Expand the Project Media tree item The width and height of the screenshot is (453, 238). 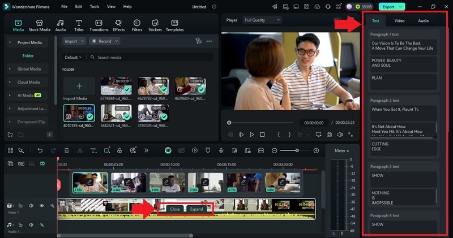coord(10,42)
